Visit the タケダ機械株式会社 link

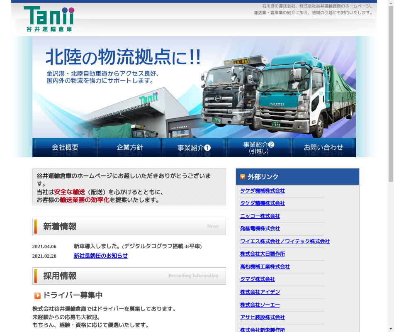pyautogui.click(x=262, y=191)
